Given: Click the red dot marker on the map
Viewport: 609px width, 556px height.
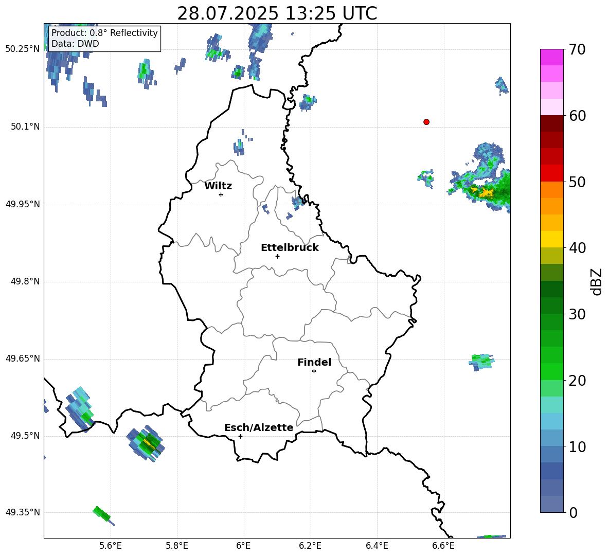Looking at the screenshot, I should click(426, 122).
